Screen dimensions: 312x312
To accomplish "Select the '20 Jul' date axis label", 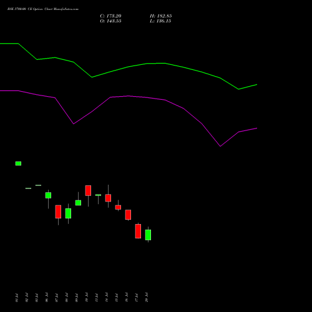I will pyautogui.click(x=147, y=298).
